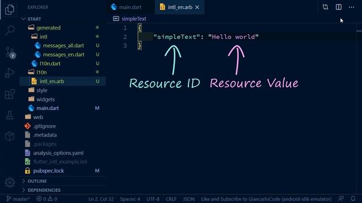Click the Open Changes compare icon
Viewport: 362px width, 203px height.
click(x=325, y=7)
